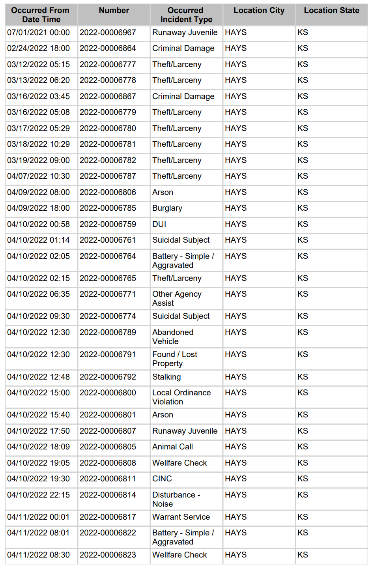This screenshot has height=567, width=372.
Task: Click the Abandoned Vehicle incident cell
Action: point(173,337)
